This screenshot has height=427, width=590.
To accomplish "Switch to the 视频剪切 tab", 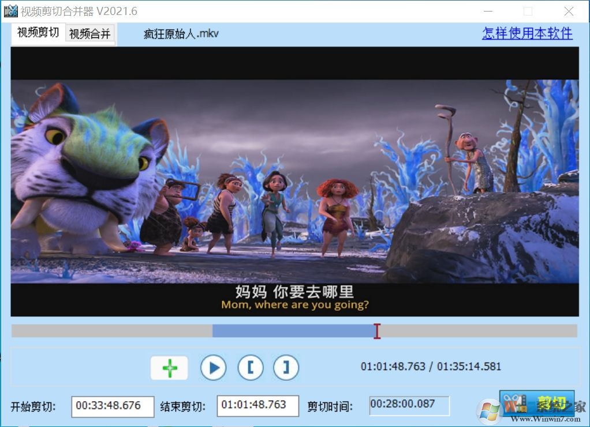I will pyautogui.click(x=38, y=33).
